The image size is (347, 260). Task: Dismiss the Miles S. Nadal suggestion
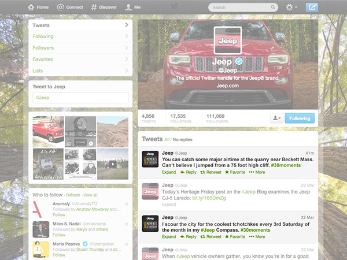click(x=126, y=224)
